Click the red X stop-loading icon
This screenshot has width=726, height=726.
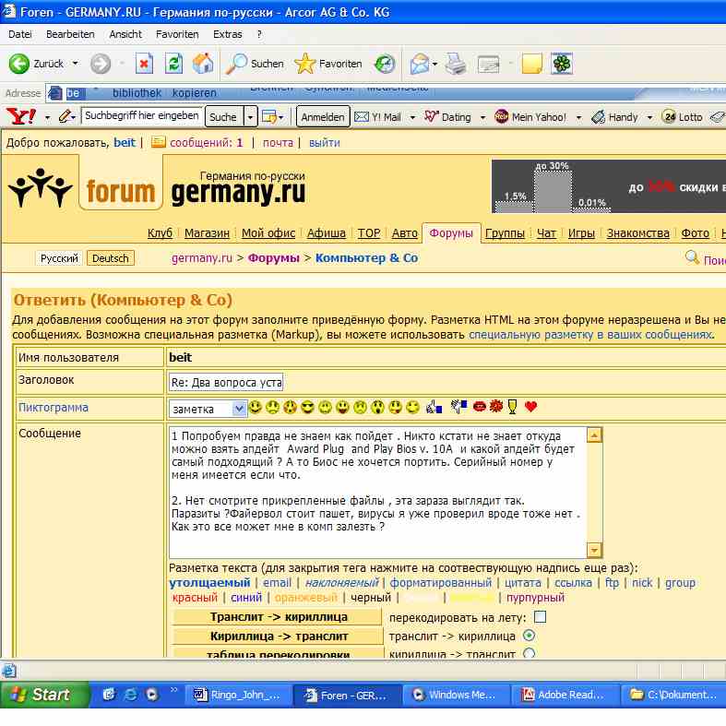144,64
